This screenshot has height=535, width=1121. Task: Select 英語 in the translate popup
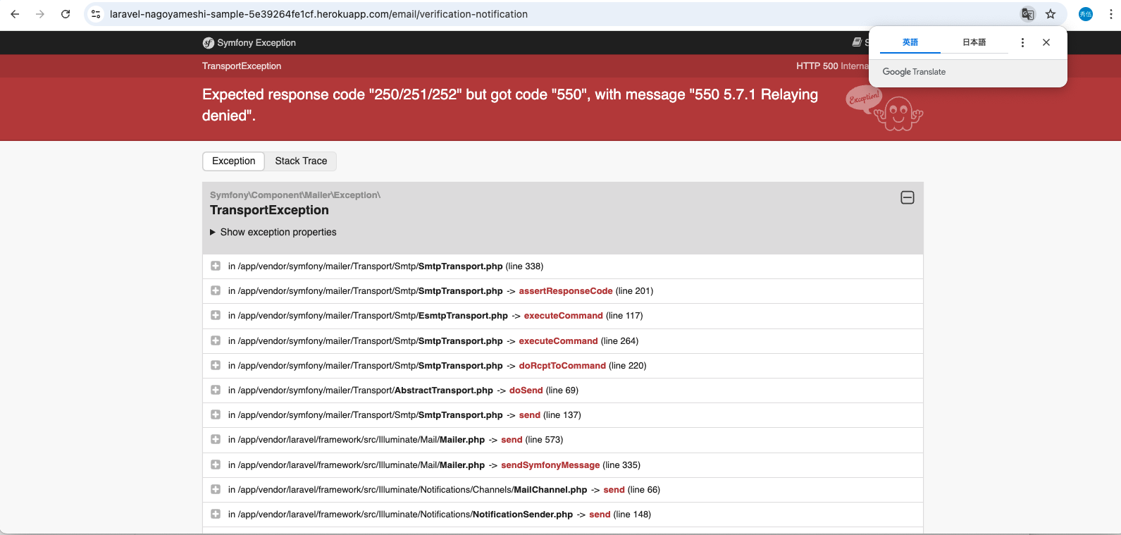(910, 42)
